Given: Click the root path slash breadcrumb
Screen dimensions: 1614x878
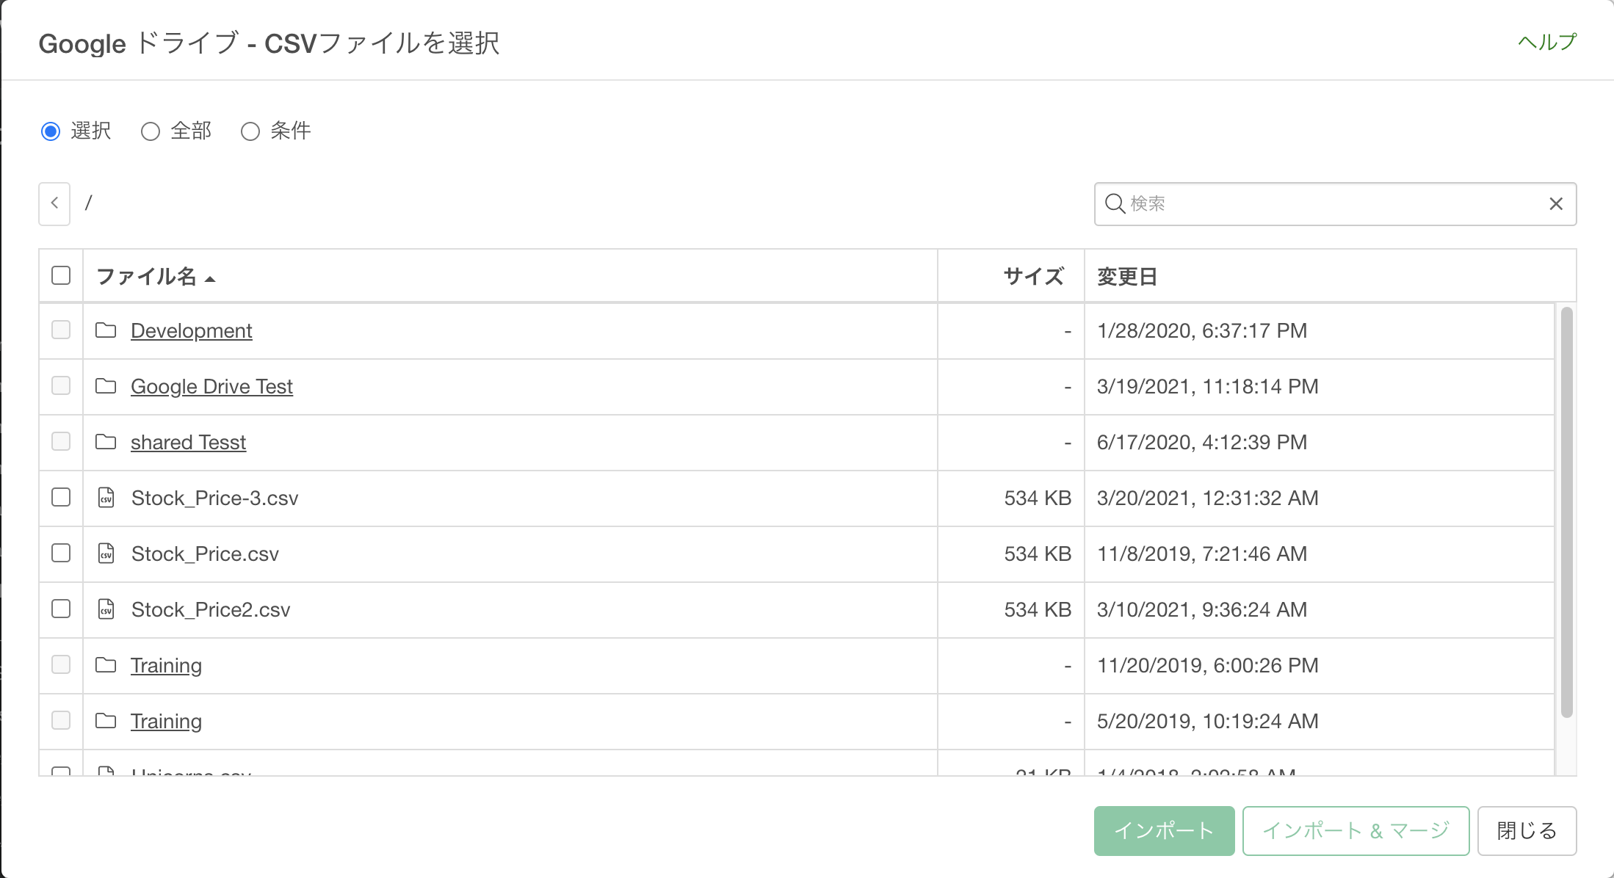Looking at the screenshot, I should [x=89, y=203].
